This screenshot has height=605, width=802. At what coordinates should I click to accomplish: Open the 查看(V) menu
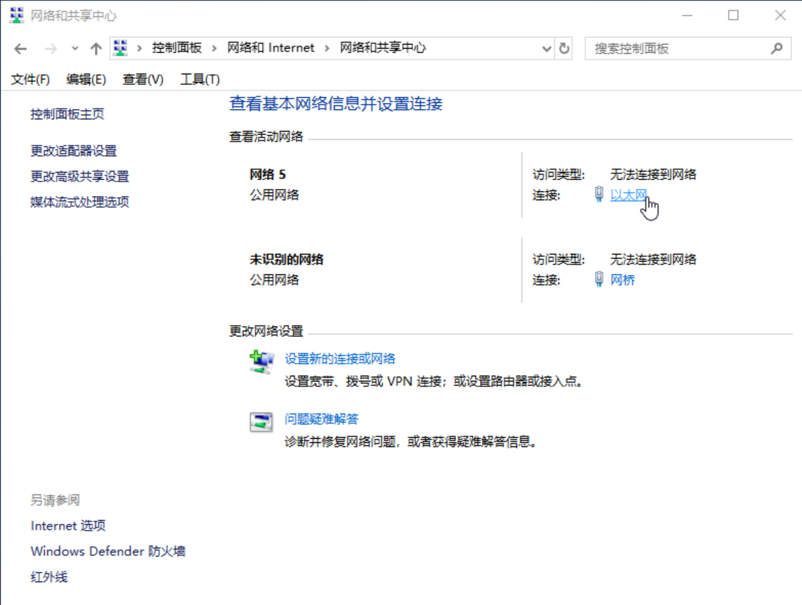143,80
